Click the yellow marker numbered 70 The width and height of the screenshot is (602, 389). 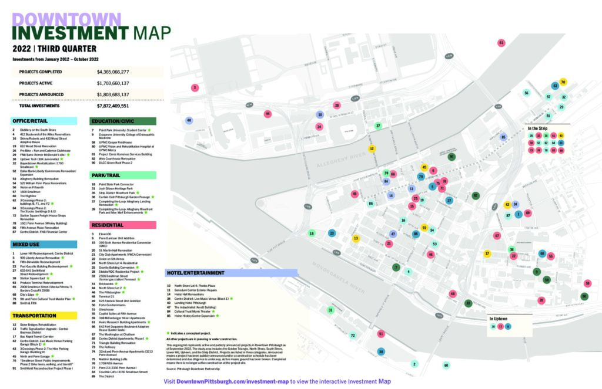point(563,82)
